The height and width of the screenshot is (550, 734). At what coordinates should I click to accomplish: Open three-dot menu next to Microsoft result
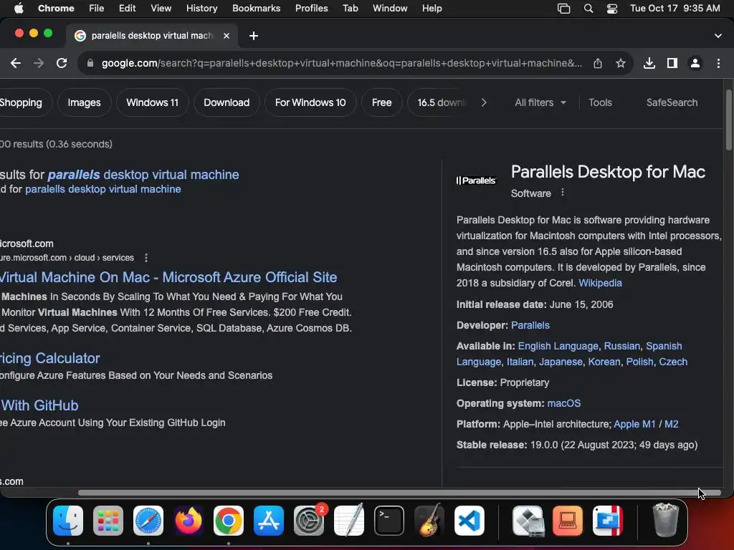click(x=146, y=258)
